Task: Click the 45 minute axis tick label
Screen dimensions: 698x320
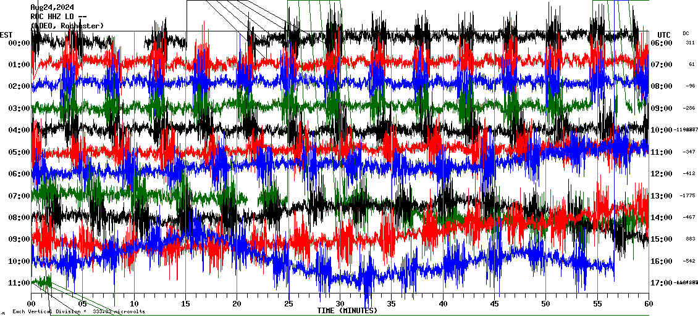Action: point(494,304)
